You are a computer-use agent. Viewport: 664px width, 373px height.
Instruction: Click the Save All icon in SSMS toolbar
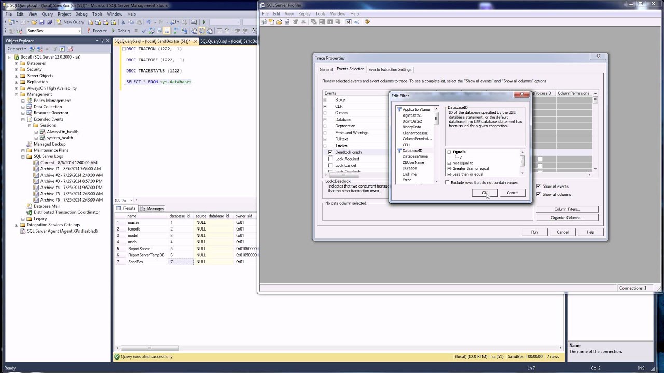(x=49, y=22)
